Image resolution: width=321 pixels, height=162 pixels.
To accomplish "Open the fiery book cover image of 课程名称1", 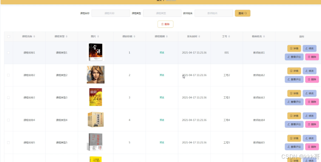I will (95, 52).
